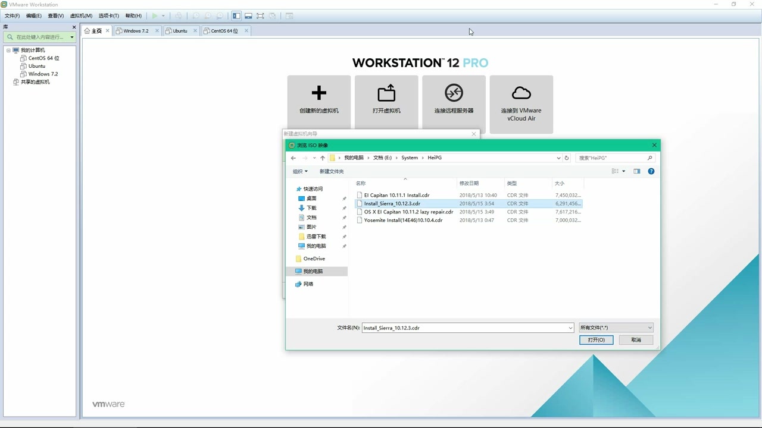Click the change view layout icon
This screenshot has width=762, height=428.
(x=615, y=171)
